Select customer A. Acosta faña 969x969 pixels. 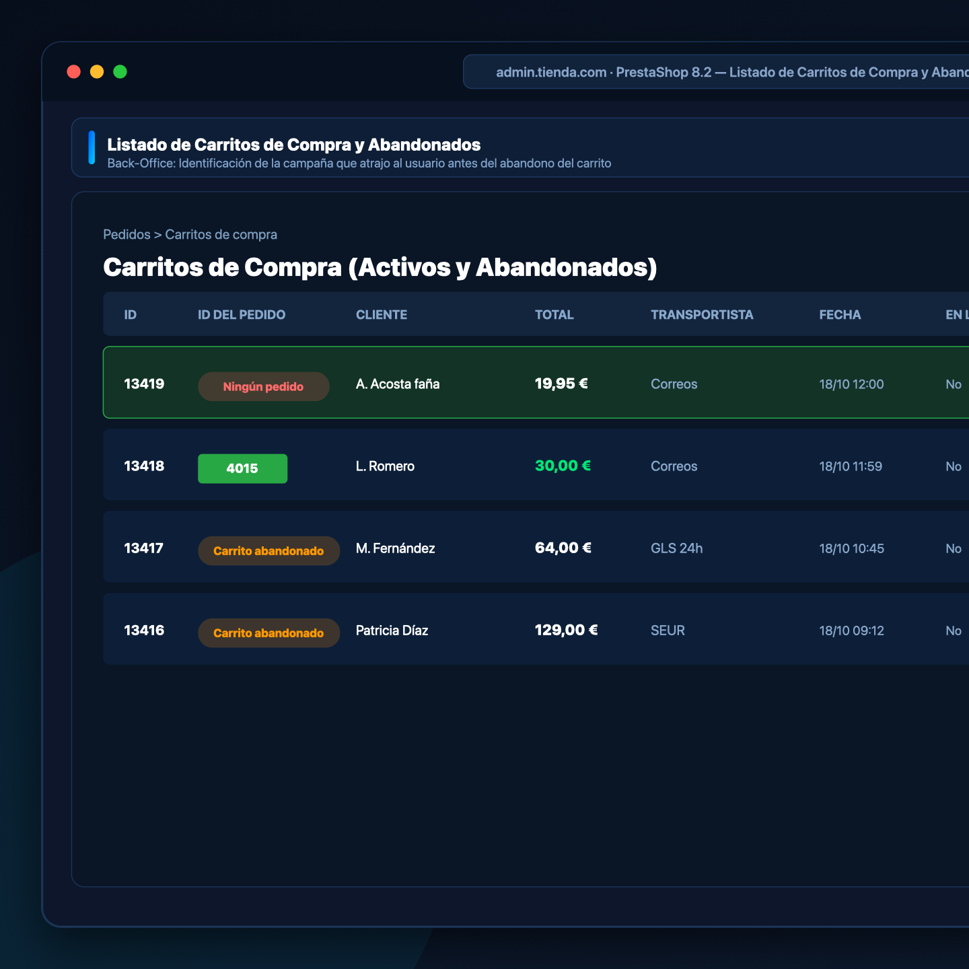click(x=398, y=384)
